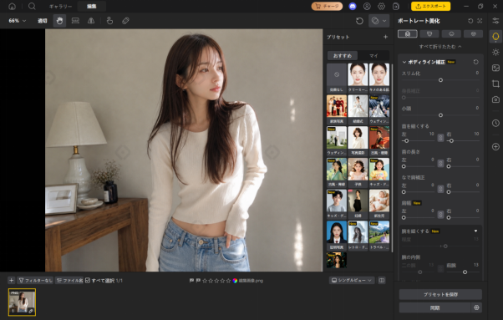Open the user account icon
Image resolution: width=503 pixels, height=320 pixels.
367,6
